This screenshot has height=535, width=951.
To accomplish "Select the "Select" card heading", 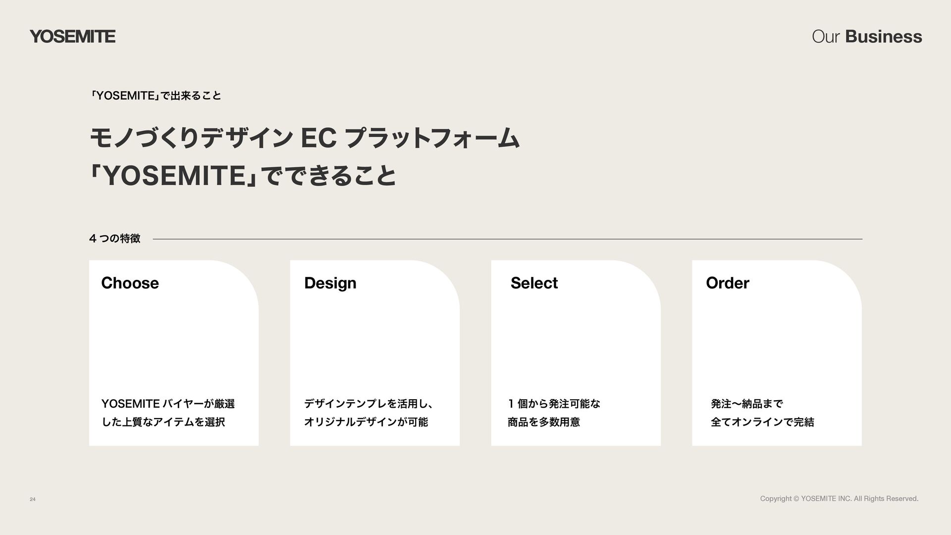I will click(x=534, y=283).
